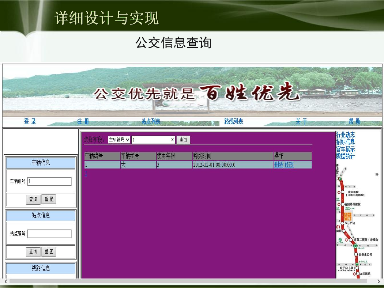Image resolution: width=384 pixels, height=288 pixels.
Task: Expand the 选择字段 dropdown showing 车辆编号
Action: click(119, 140)
